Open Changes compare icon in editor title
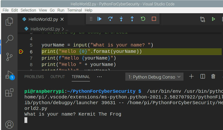The width and height of the screenshot is (223, 130). coord(203,19)
